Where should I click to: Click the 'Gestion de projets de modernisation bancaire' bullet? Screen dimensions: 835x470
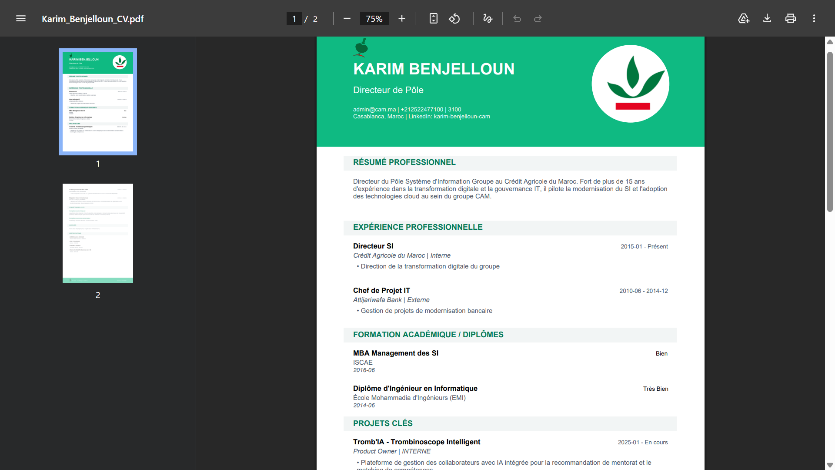424,311
